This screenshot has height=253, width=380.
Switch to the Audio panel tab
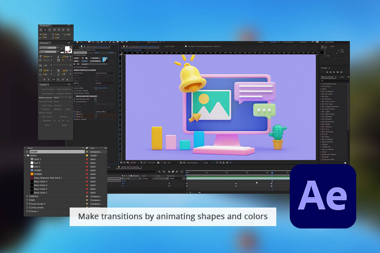(332, 46)
